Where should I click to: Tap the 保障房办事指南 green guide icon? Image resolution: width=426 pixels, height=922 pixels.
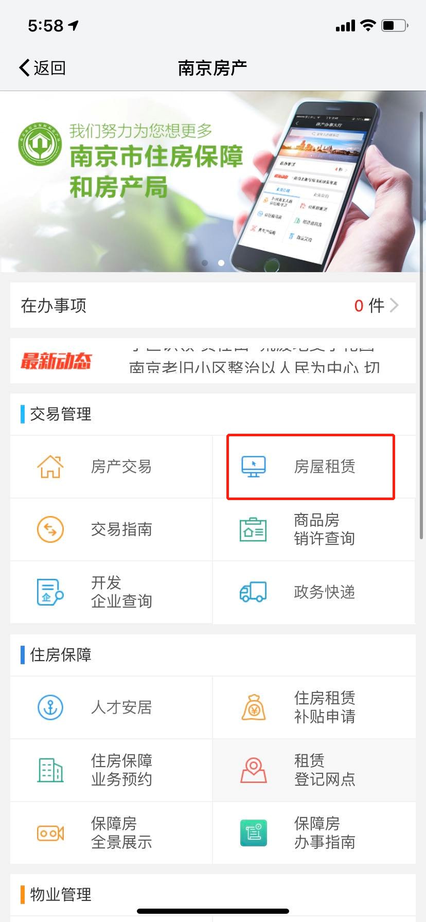[254, 833]
